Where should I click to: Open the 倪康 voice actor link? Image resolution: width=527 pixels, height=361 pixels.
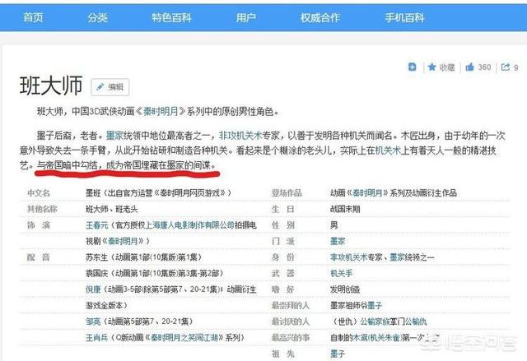pos(93,289)
